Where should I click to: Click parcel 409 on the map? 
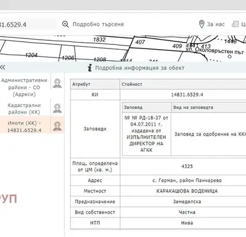coord(177,46)
